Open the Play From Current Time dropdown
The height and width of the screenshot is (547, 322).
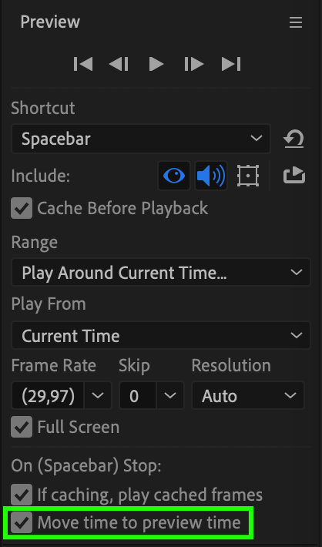coord(161,335)
